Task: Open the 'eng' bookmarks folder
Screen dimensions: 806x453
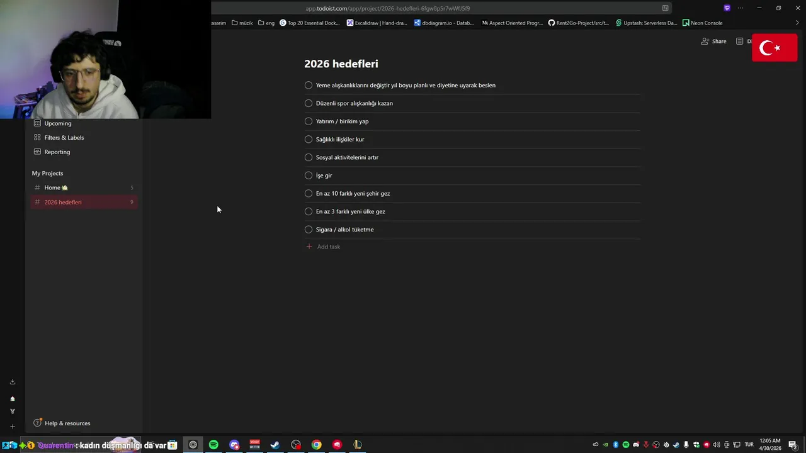Action: coord(266,23)
